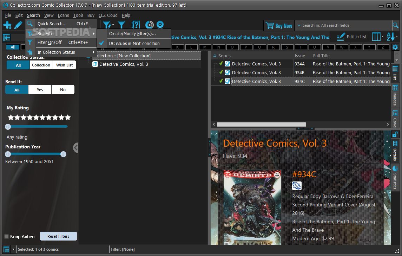Click Publication Year slider right handle
This screenshot has height=256, width=402.
coord(63,154)
